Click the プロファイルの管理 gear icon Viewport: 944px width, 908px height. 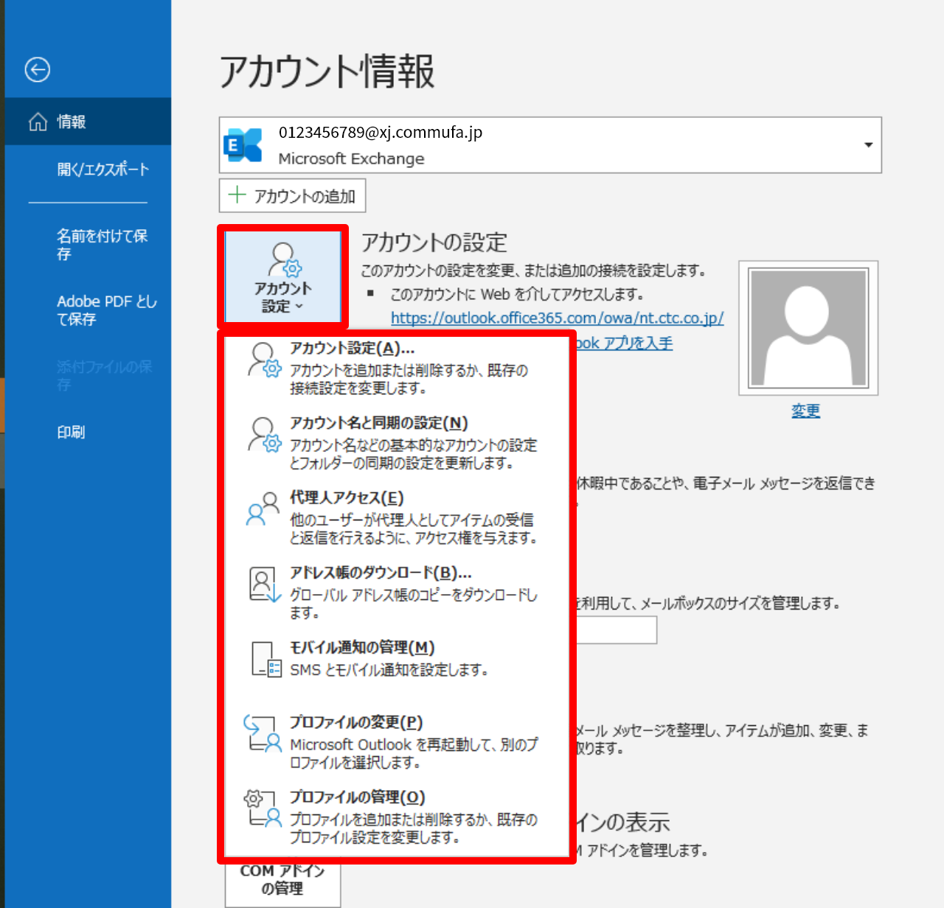(263, 809)
